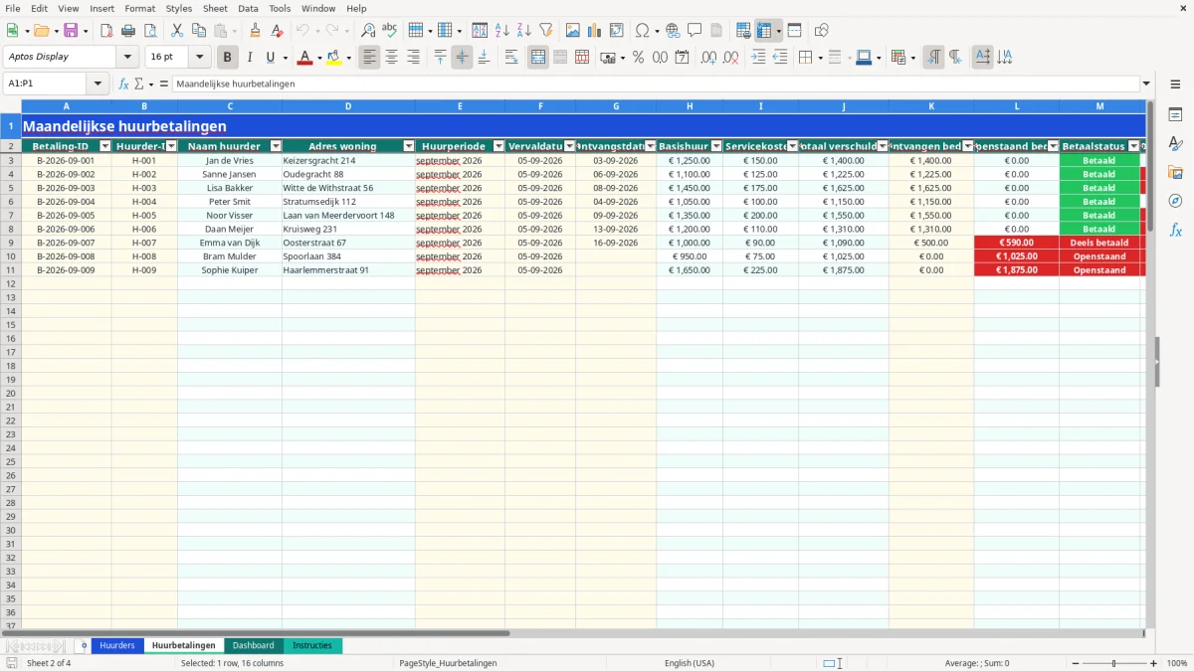Image resolution: width=1194 pixels, height=671 pixels.
Task: Click the Copy icon
Action: pos(198,31)
